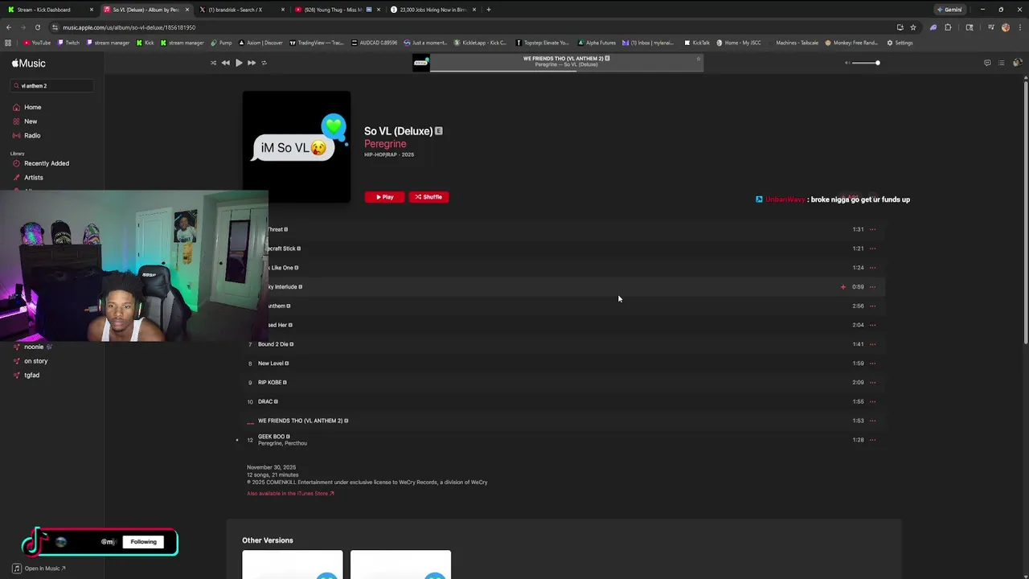
Task: Toggle repeat mode in playback controls
Action: (264, 63)
